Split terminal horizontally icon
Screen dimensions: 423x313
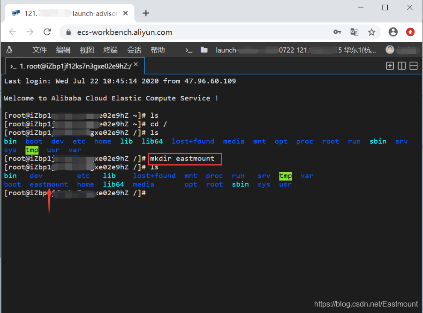tap(413, 66)
